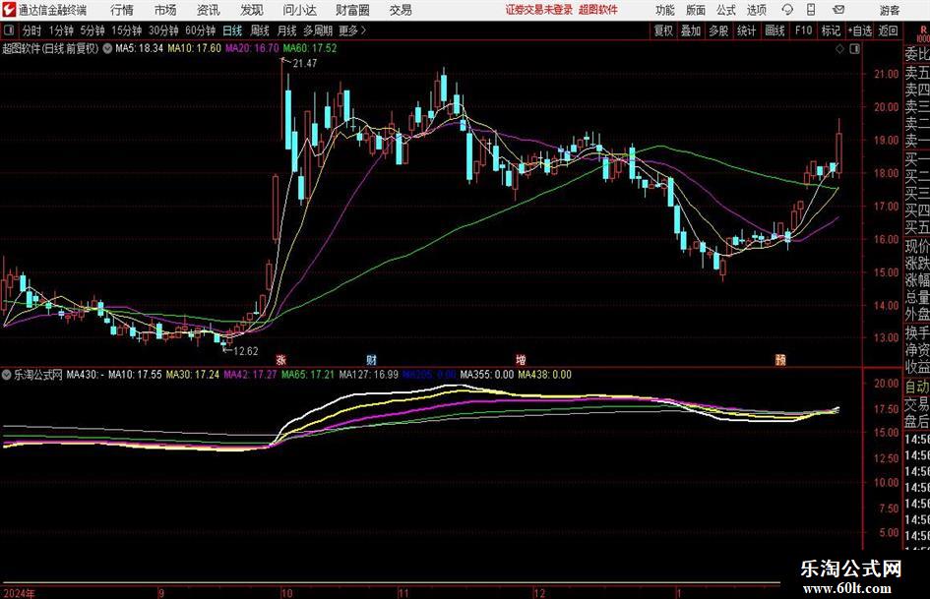Click the 乐淘公式网 sub-chart indicator name
This screenshot has width=930, height=599.
(x=38, y=375)
